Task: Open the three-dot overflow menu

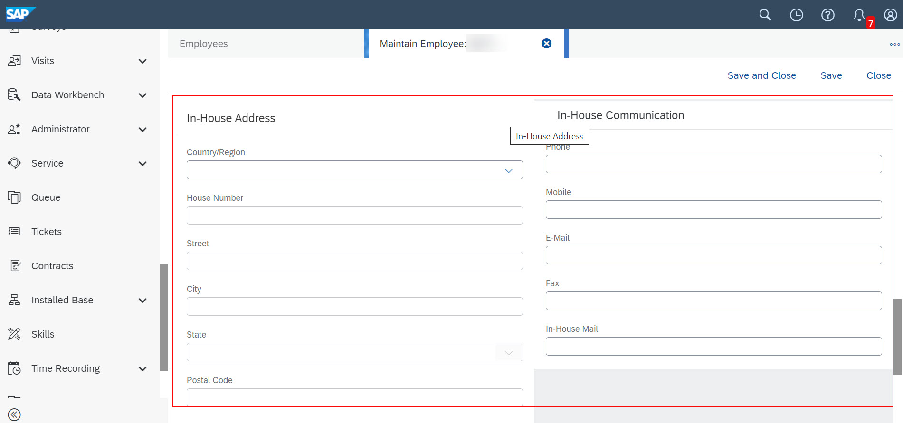Action: pos(895,44)
